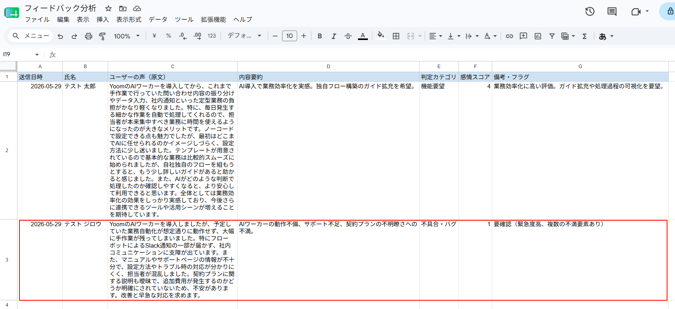The image size is (675, 309).
Task: Increase font size with plus button
Action: [304, 36]
